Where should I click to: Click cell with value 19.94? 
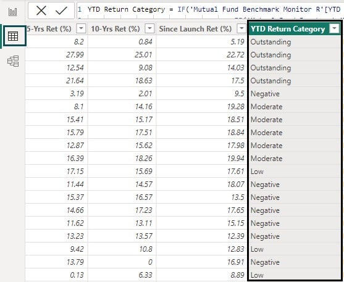coord(202,159)
